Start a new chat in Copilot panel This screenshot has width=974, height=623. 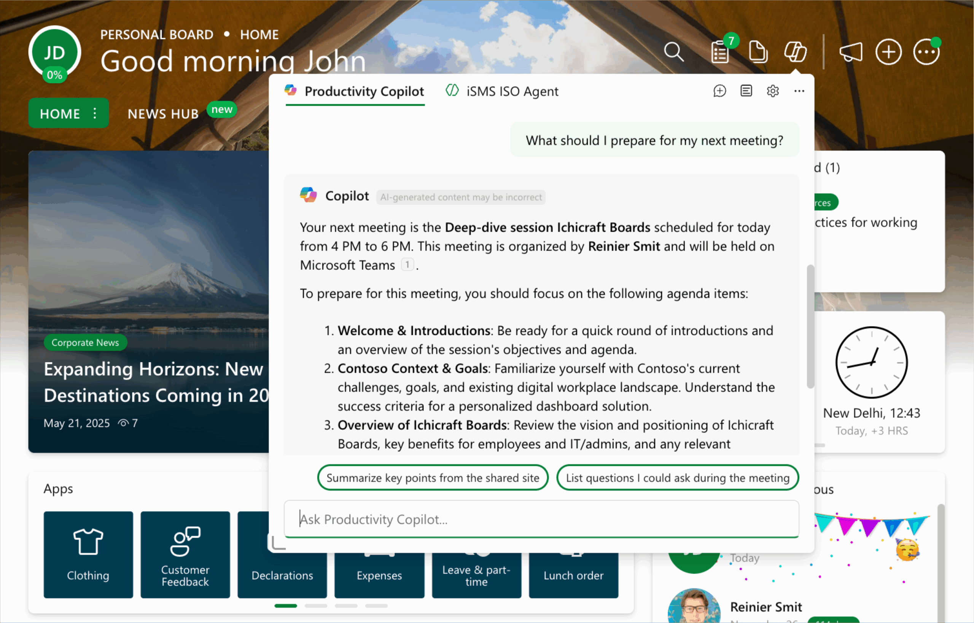click(x=719, y=91)
